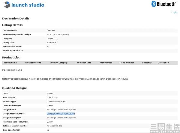Click the Referenced Qualified Designs label
180x133 pixels.
pos(17,35)
